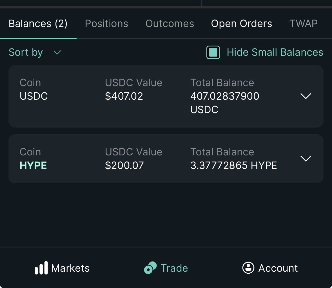Expand the HYPE balance row chevron
This screenshot has height=288, width=332.
(x=306, y=158)
